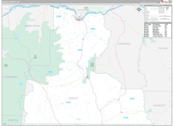
Task: Click the "ZIP Code" column header
Action: coord(148,24)
